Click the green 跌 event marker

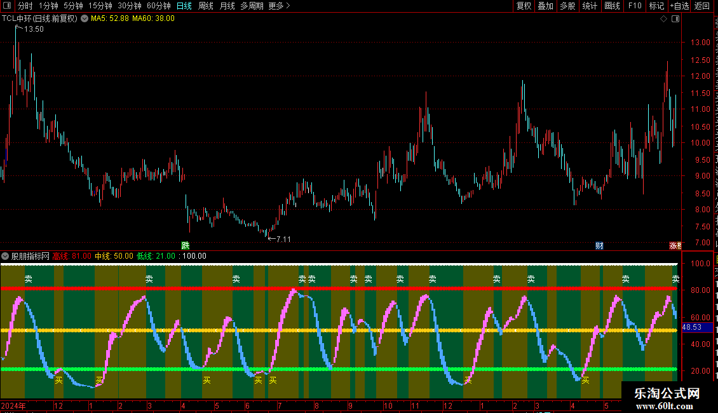pos(186,245)
